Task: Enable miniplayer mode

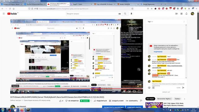Action: click(x=129, y=91)
